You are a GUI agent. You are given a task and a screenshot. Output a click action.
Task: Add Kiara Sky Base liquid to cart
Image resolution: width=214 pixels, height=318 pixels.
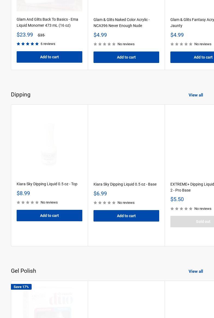coord(126,216)
